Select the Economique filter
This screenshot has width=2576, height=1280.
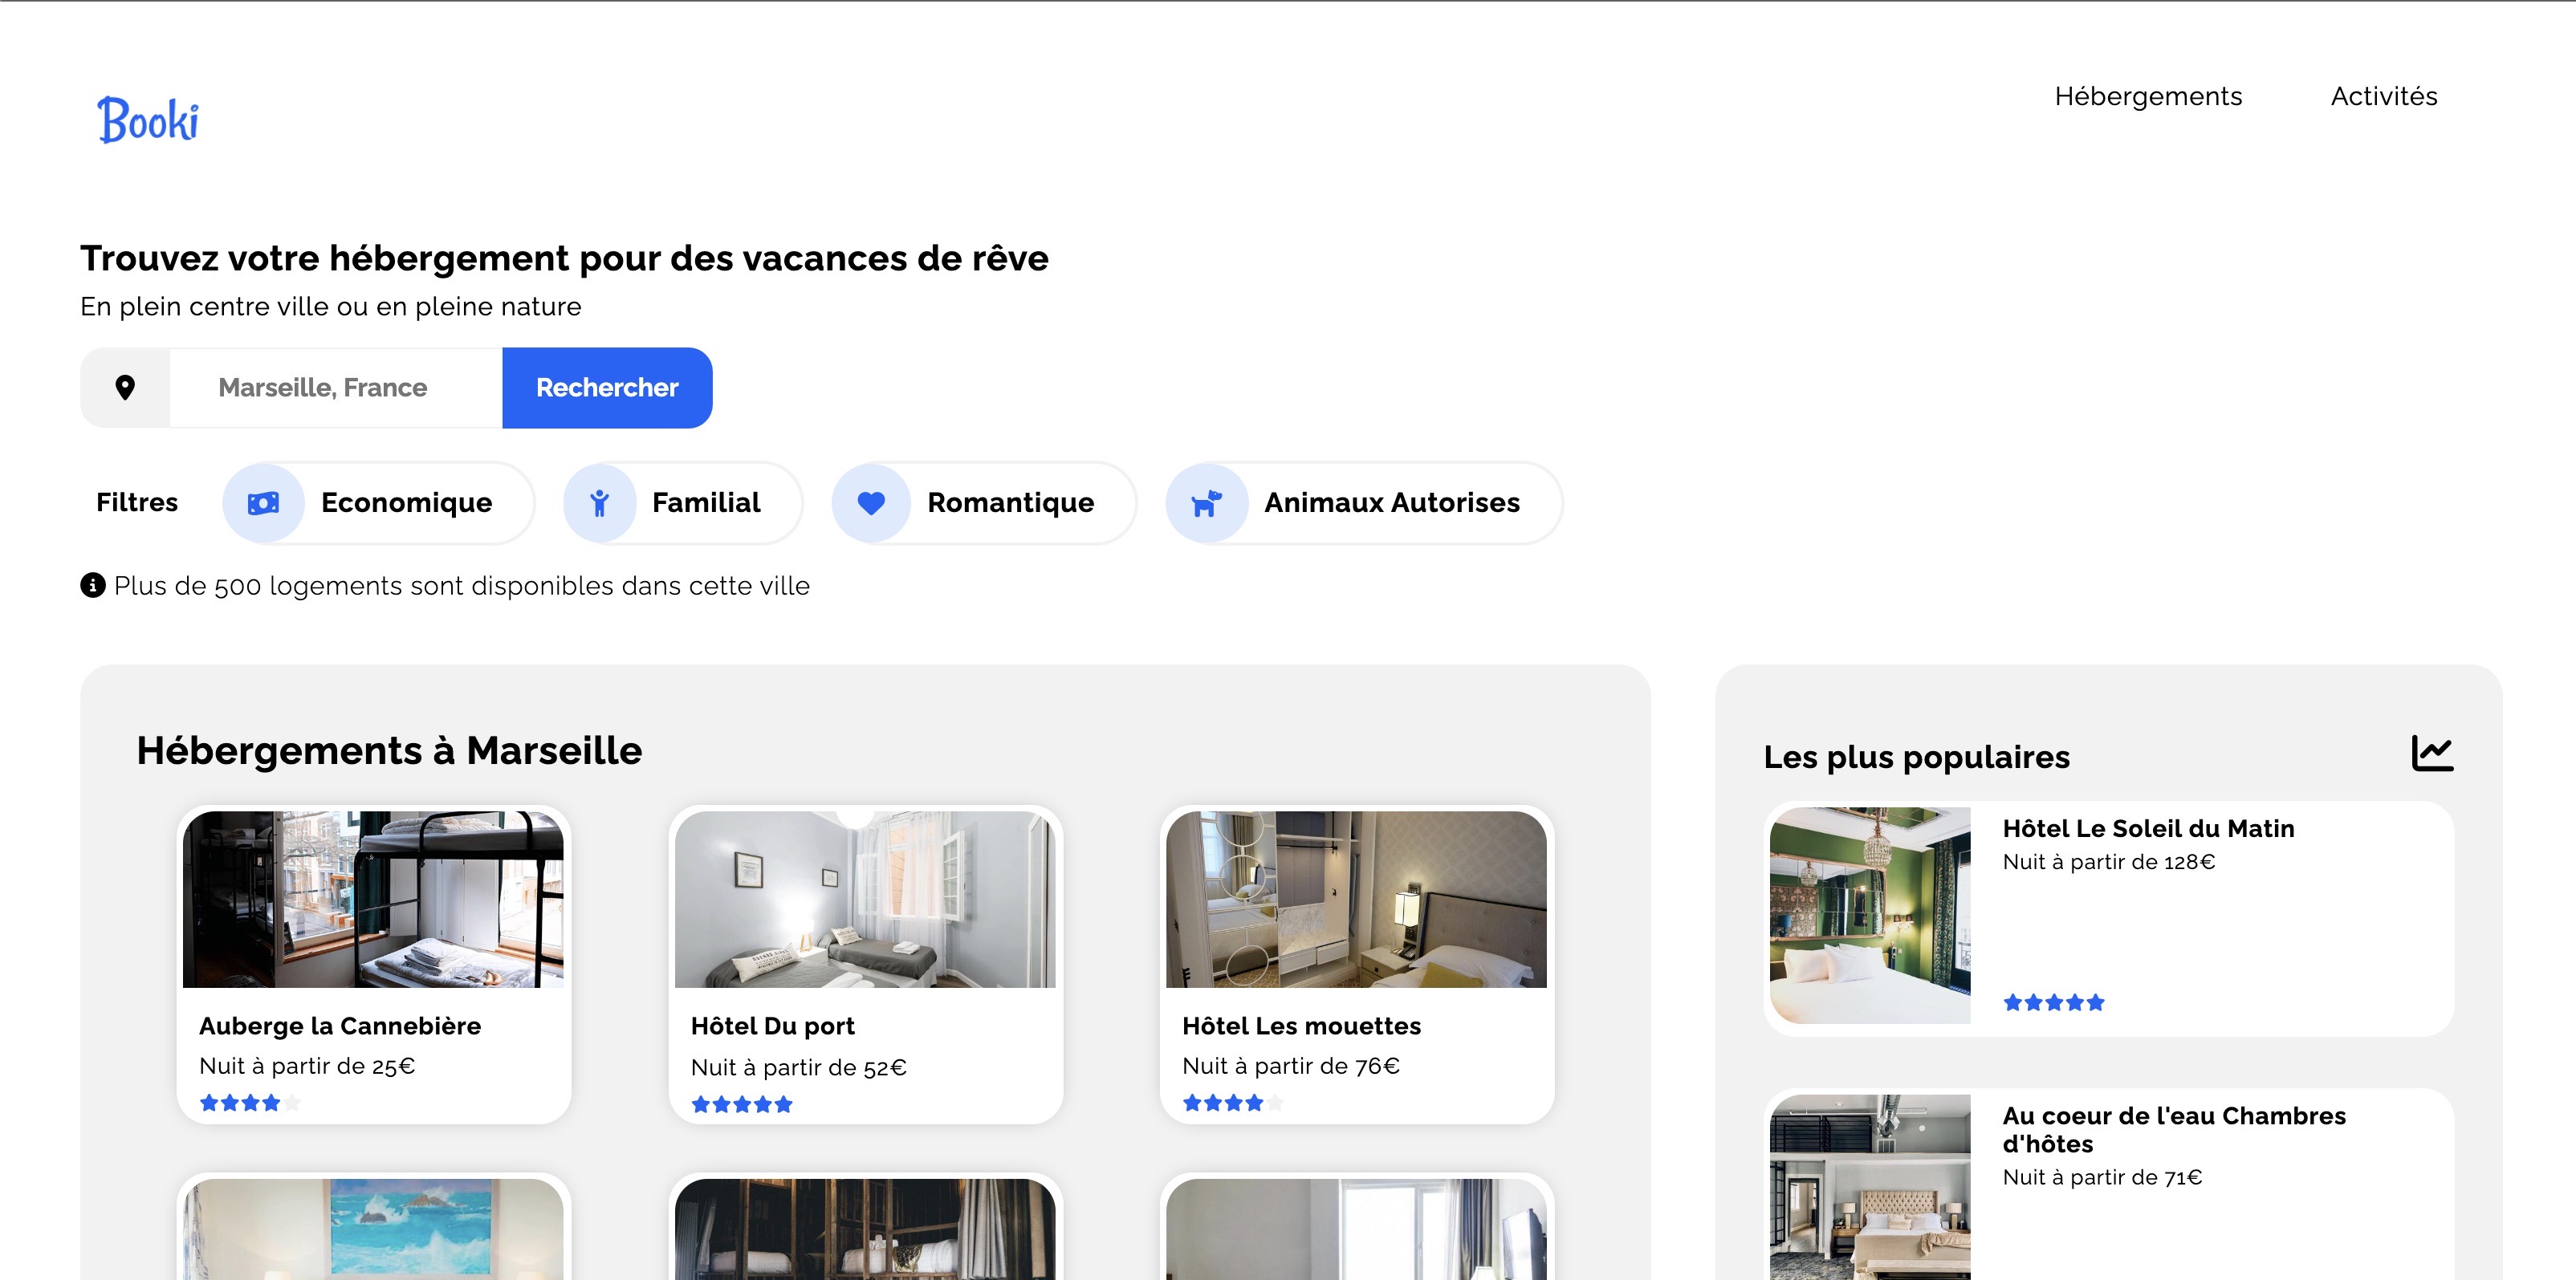tap(378, 503)
